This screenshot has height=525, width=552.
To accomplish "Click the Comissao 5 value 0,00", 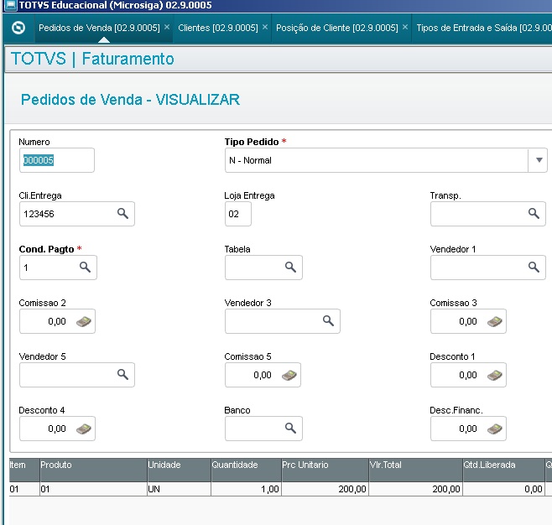I will (x=263, y=375).
